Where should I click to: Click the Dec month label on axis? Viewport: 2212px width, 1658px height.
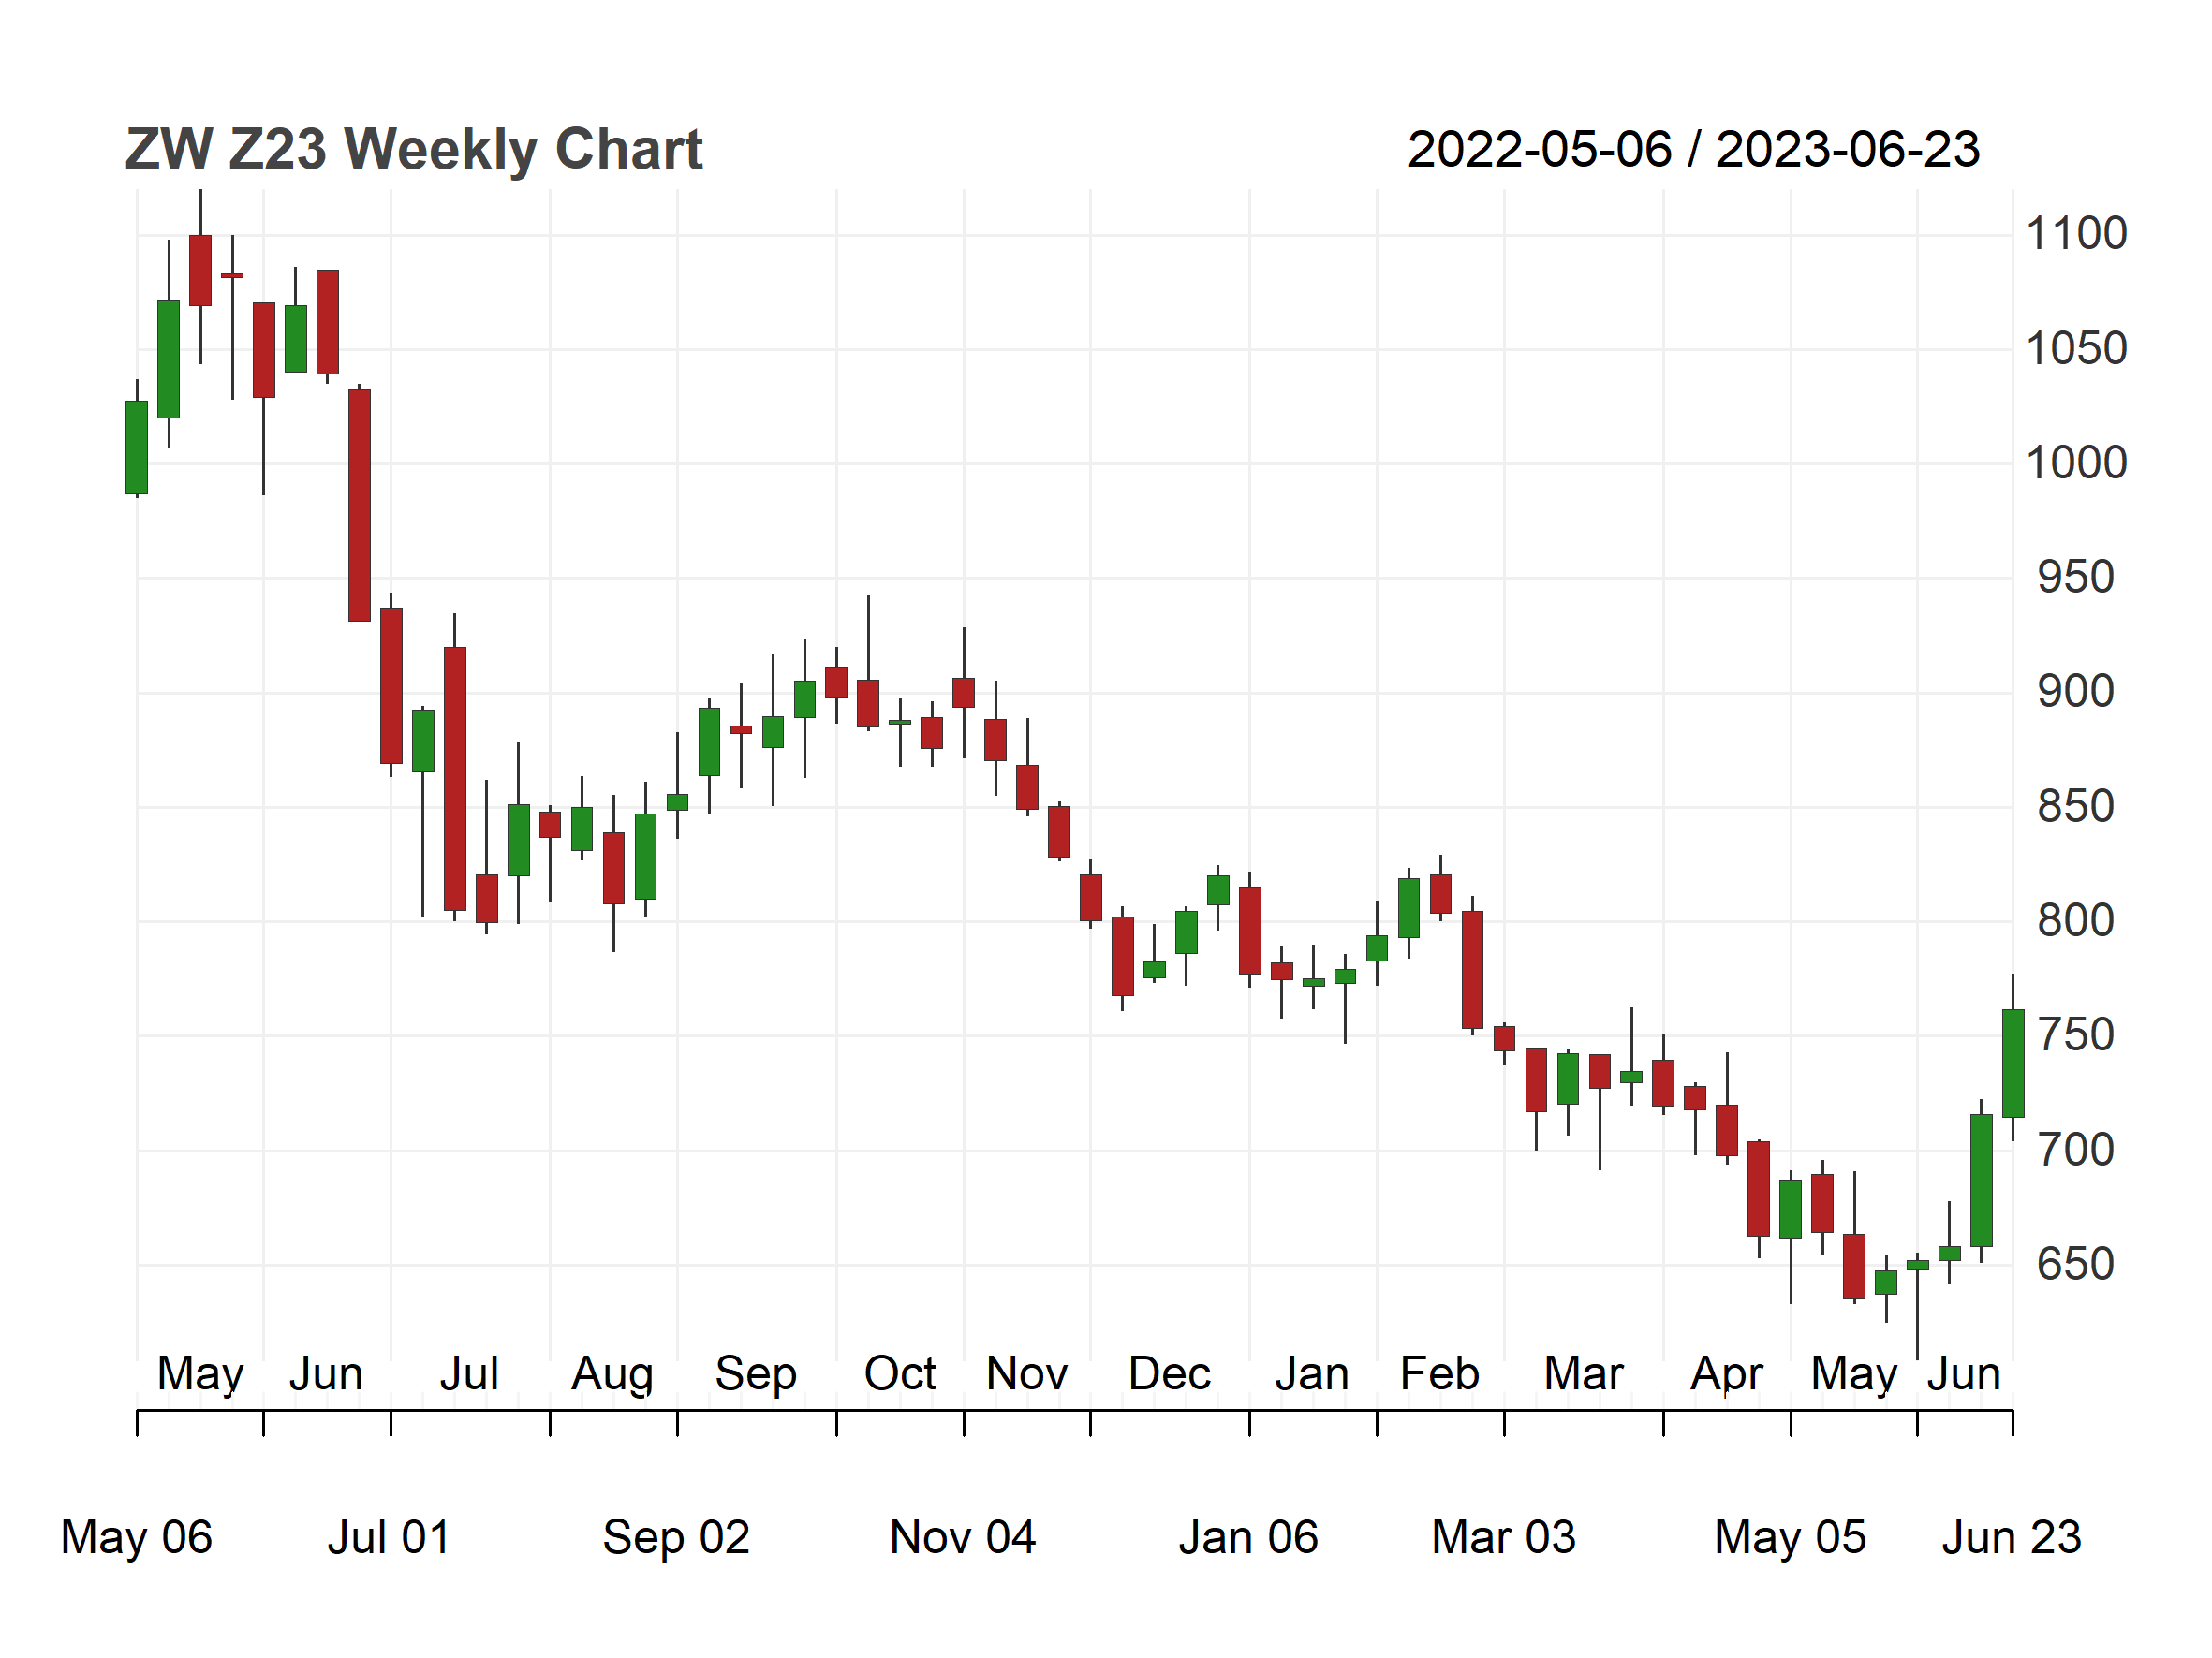(x=1169, y=1373)
